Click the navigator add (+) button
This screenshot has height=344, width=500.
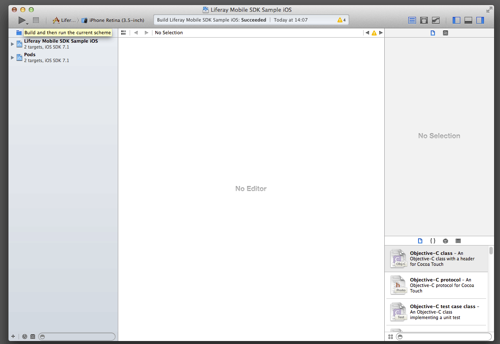[13, 336]
